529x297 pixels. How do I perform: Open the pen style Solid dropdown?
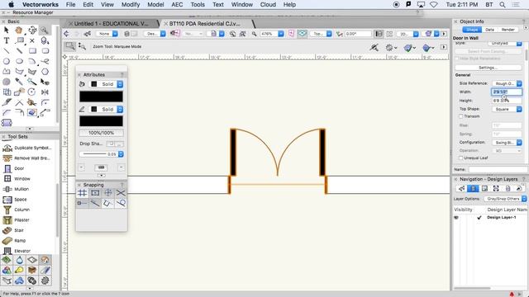(x=106, y=110)
